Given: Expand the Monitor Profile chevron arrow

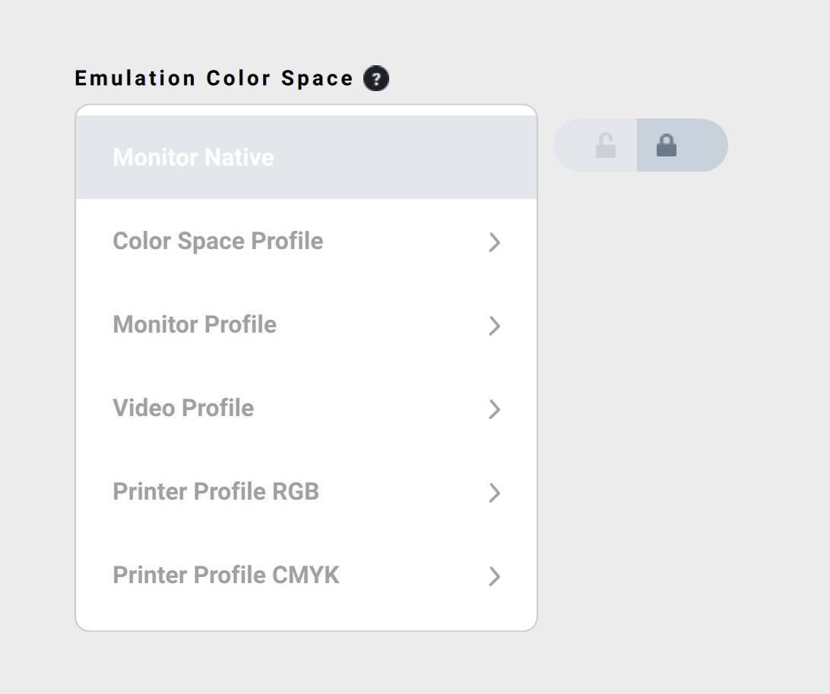Looking at the screenshot, I should click(x=494, y=326).
